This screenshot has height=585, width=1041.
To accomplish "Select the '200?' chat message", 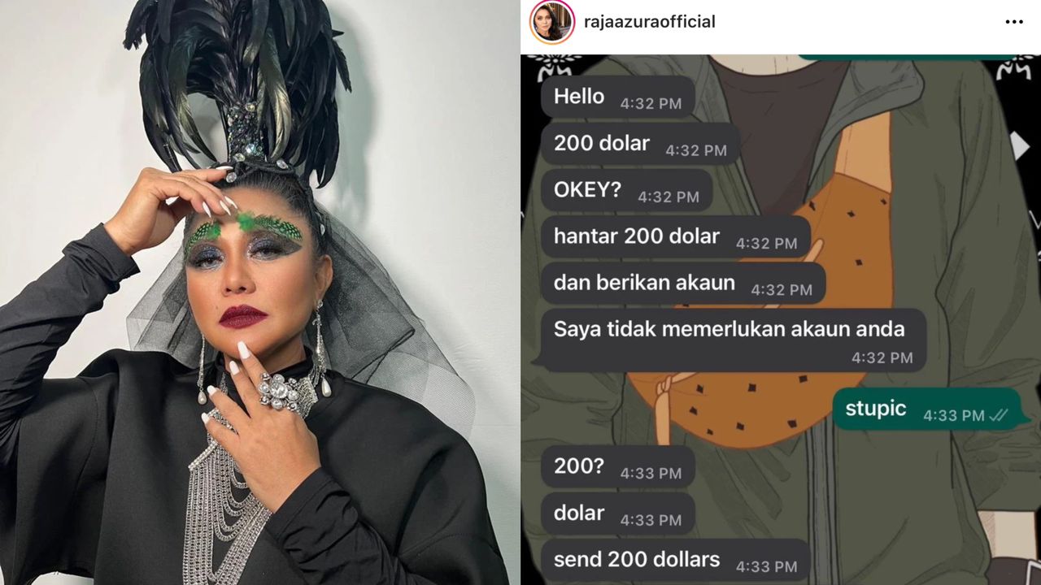I will (617, 466).
